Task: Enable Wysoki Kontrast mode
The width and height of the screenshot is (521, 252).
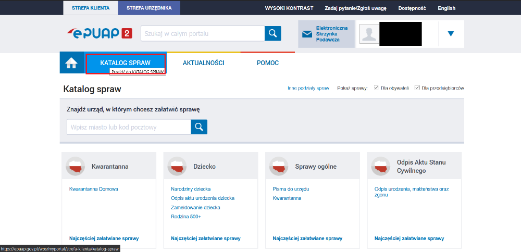Action: pos(289,8)
